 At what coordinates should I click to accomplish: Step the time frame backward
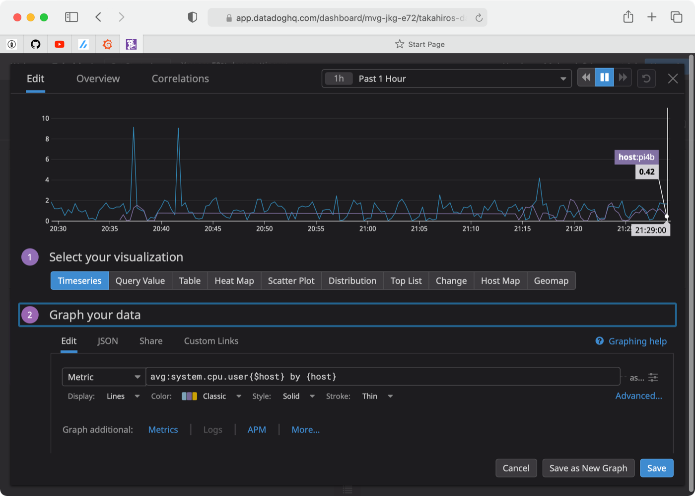pyautogui.click(x=586, y=78)
